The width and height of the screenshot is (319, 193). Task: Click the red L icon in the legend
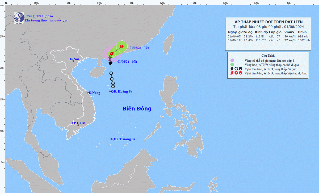pyautogui.click(x=241, y=73)
